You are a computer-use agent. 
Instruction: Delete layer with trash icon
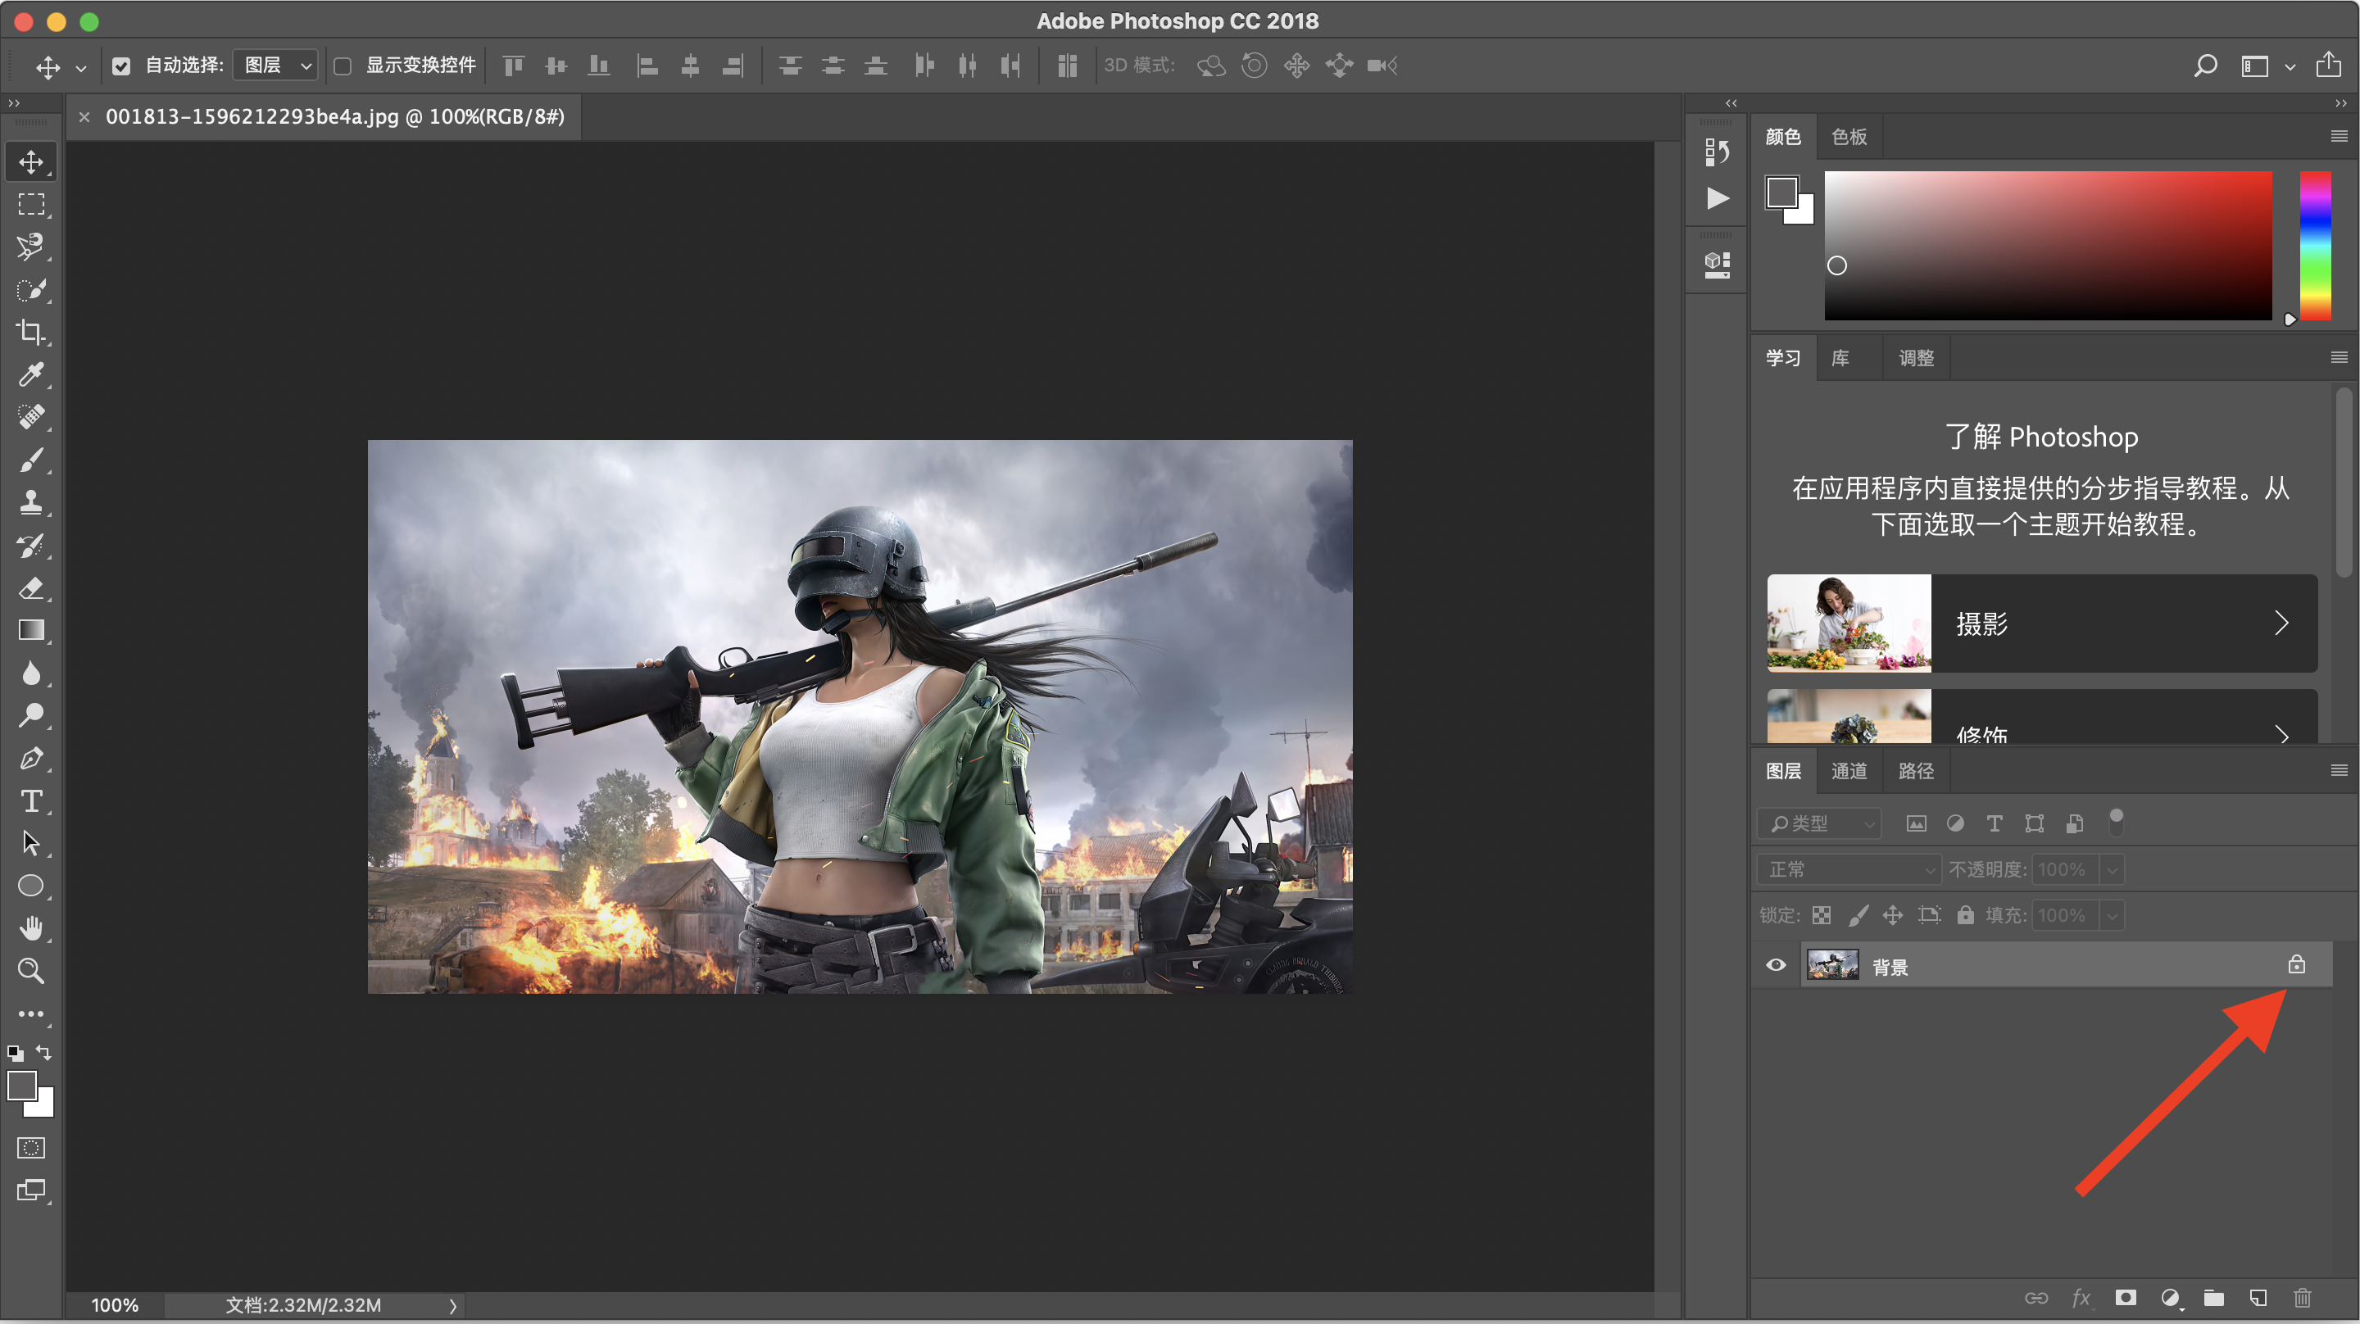coord(2303,1298)
